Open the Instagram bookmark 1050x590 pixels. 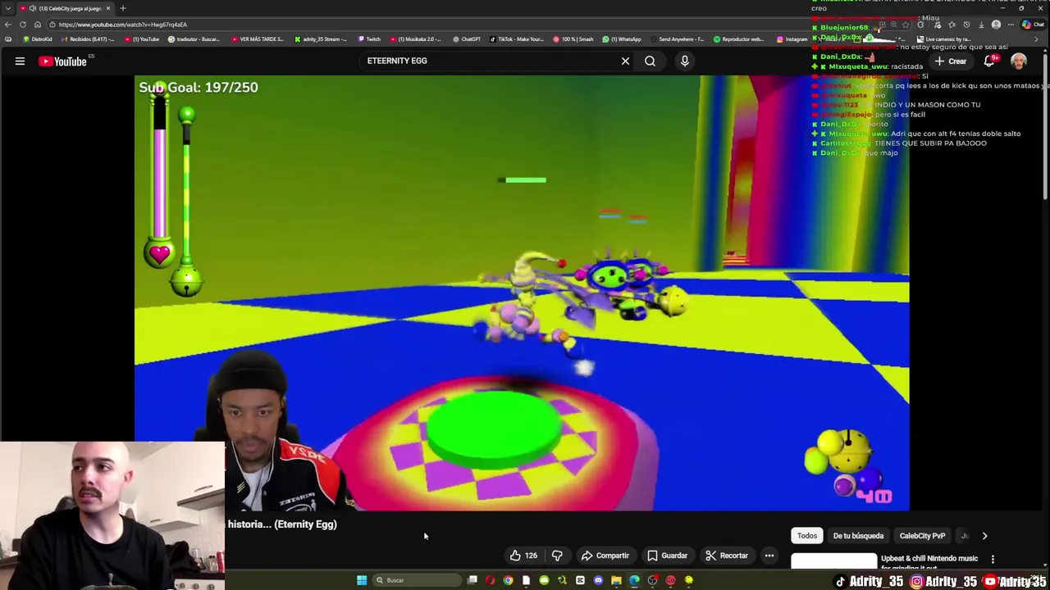792,39
